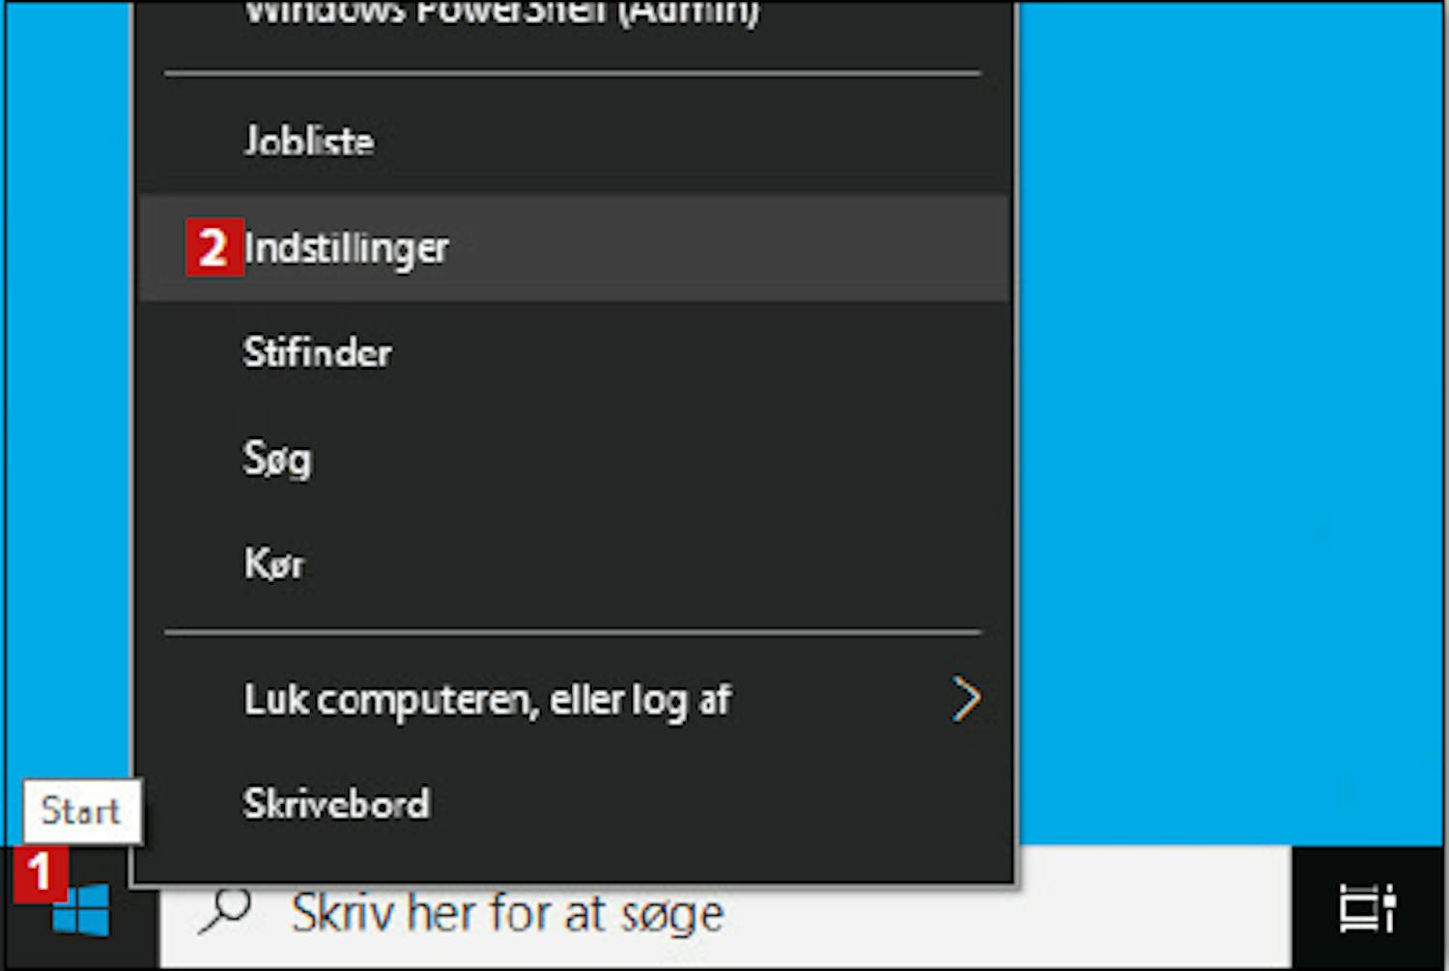
Task: Click the magnifying glass search icon
Action: point(224,911)
